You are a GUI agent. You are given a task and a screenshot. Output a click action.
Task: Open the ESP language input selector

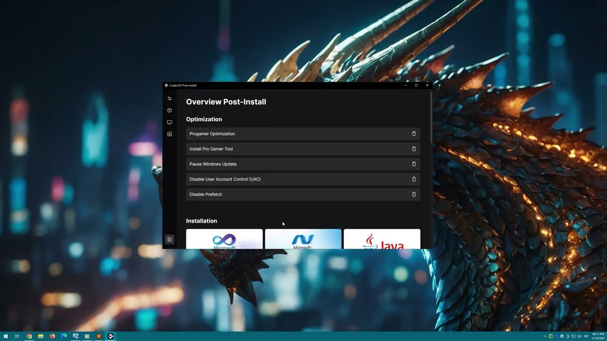pos(586,336)
